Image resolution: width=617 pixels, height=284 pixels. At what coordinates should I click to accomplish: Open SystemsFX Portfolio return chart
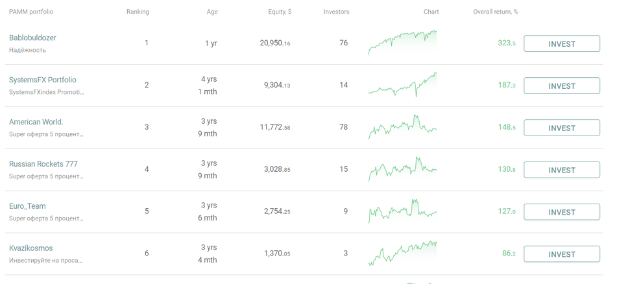coord(402,85)
